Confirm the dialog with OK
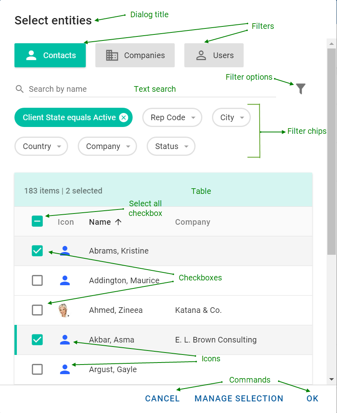Screen dimensions: 337x413 312,399
